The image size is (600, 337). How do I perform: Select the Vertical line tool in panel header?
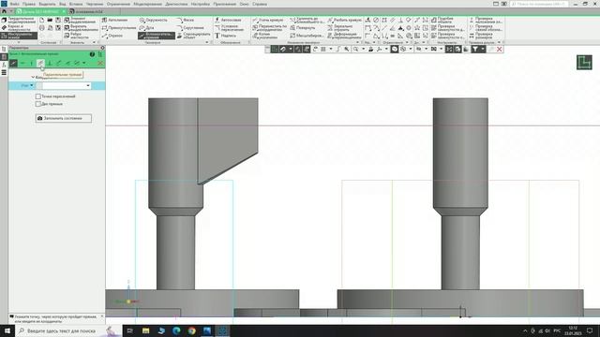pos(31,63)
